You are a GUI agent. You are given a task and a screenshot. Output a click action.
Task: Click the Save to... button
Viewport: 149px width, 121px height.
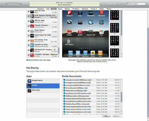pyautogui.click(x=117, y=116)
